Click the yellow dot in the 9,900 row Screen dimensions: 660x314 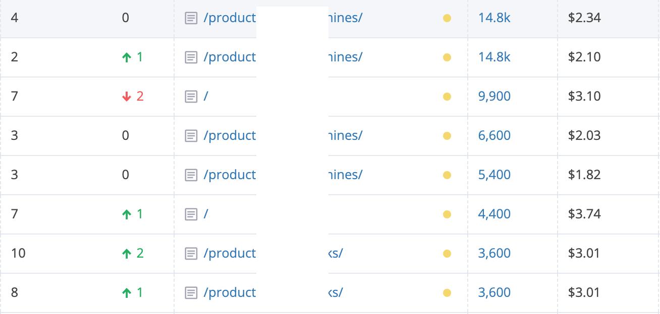click(x=447, y=97)
